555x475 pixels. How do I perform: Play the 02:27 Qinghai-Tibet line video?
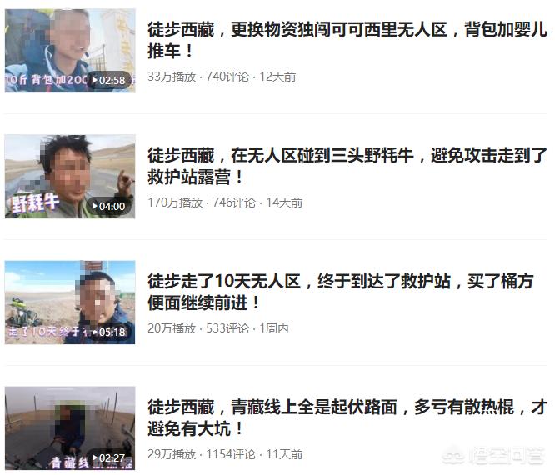(108, 458)
